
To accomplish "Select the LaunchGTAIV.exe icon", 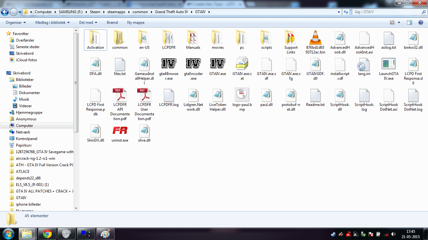I will coord(389,64).
